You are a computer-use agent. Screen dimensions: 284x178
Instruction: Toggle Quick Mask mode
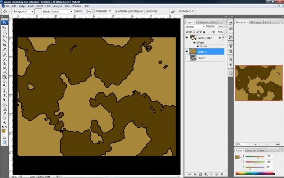pos(4,137)
